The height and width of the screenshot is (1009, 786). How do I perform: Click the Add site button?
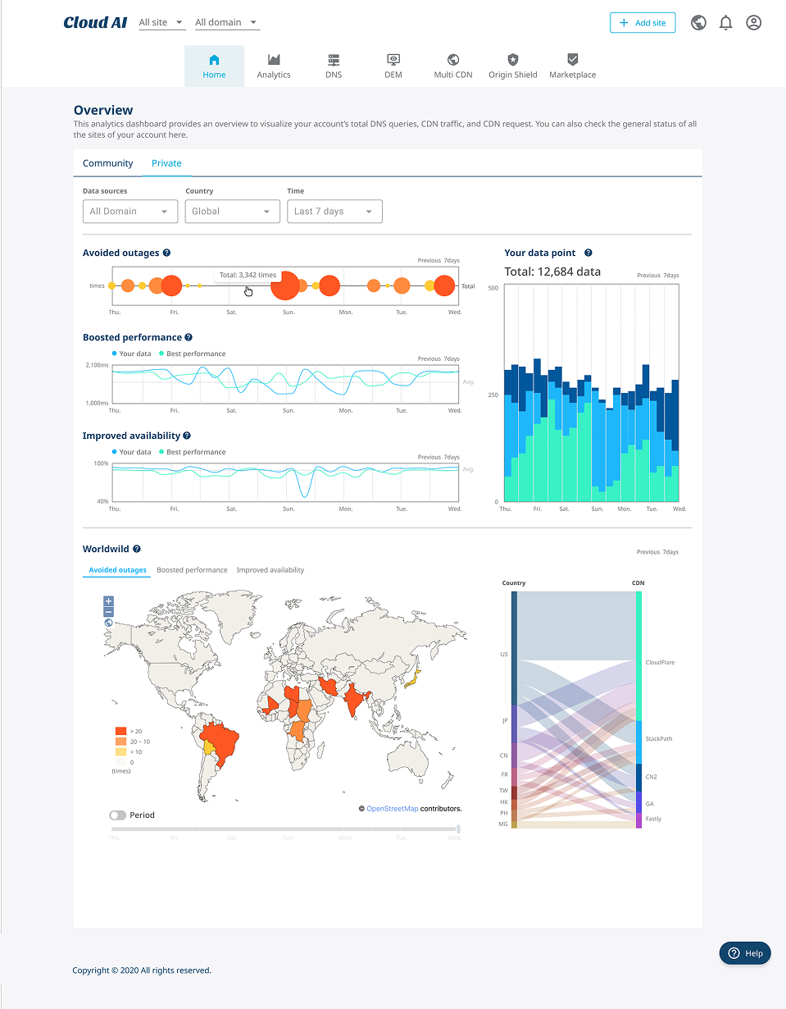coord(643,22)
